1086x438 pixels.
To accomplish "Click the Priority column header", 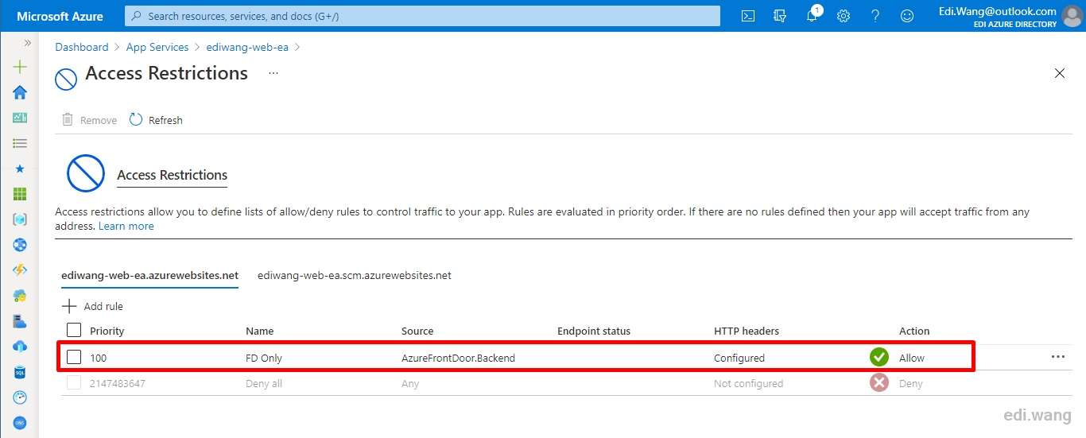I will (107, 331).
